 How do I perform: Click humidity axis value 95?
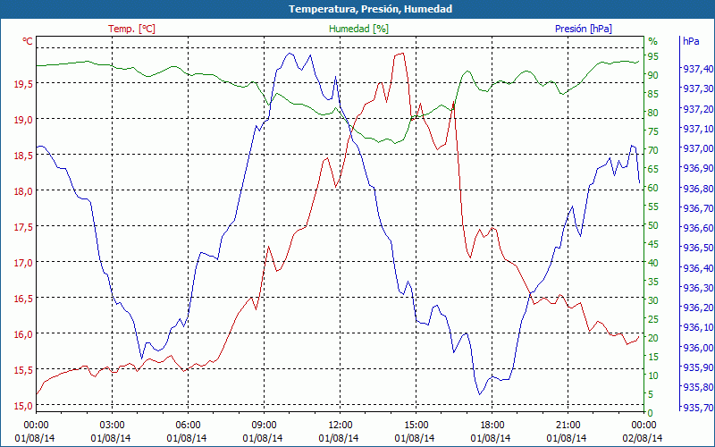(x=653, y=56)
